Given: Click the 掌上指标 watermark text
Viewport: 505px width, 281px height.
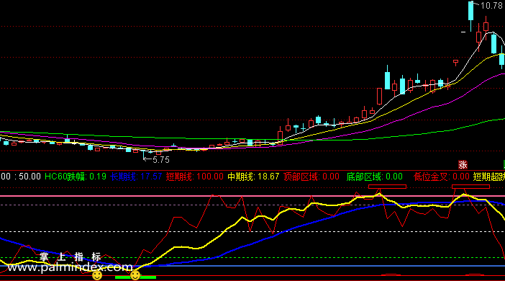Looking at the screenshot, I should tap(70, 257).
